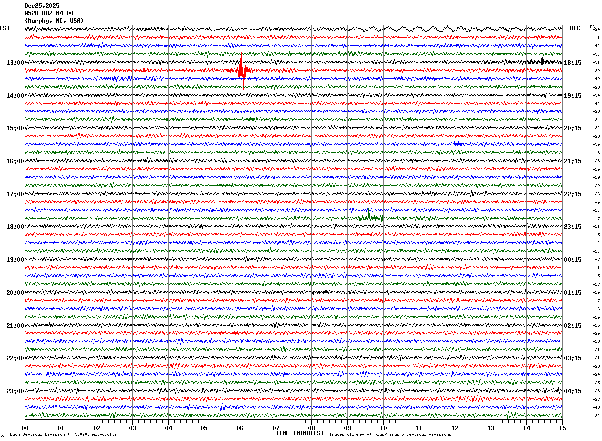
Task: Click minute 00 on the time axis
Action: [25, 428]
